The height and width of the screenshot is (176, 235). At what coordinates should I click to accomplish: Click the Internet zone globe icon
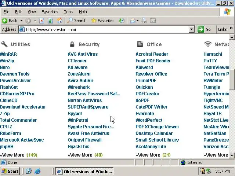tap(183, 162)
